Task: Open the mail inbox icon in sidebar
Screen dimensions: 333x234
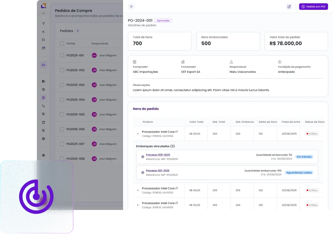Action: (x=44, y=48)
